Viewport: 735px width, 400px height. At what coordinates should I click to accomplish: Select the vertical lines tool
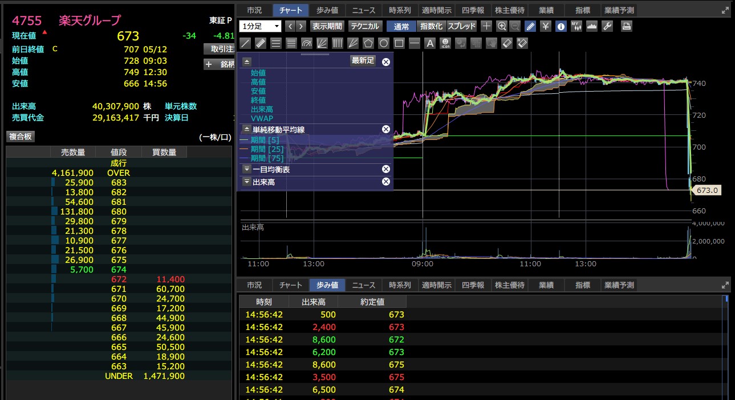(x=338, y=43)
